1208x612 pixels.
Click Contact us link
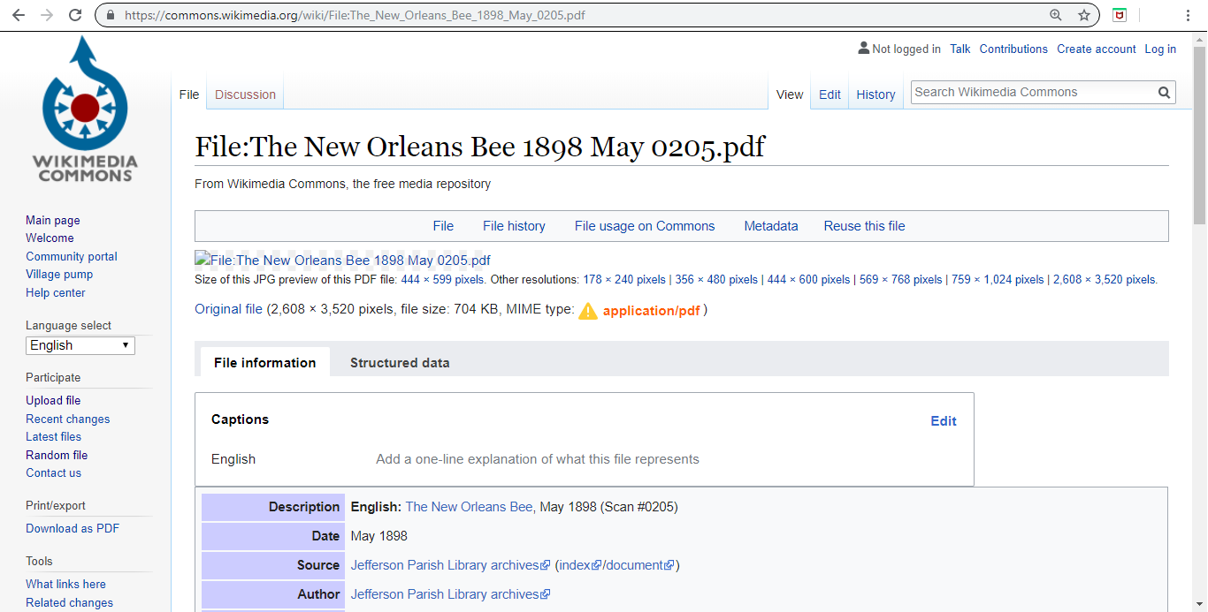[x=53, y=473]
